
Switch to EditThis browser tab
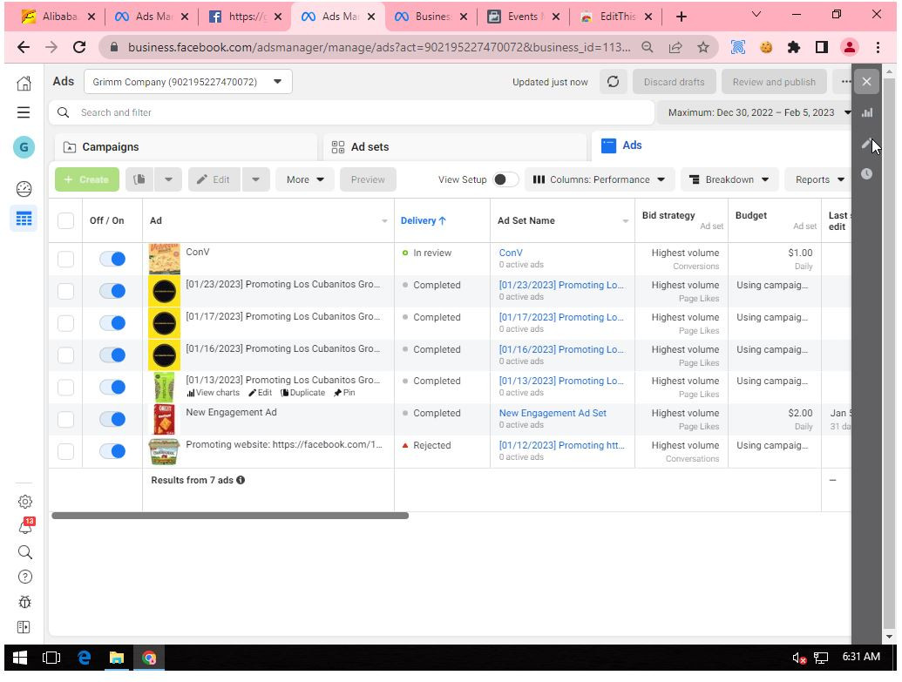pos(615,17)
